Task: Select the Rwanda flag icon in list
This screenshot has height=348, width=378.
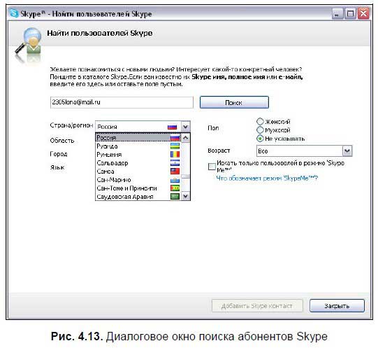Action: coord(175,146)
